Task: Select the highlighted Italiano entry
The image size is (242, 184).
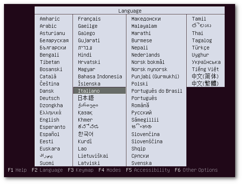Action: pos(89,91)
